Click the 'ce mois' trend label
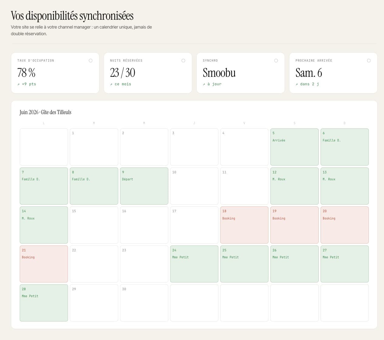 point(123,84)
